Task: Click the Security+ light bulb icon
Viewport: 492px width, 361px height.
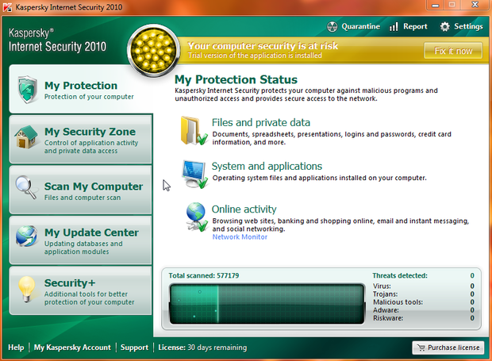Action: (x=27, y=289)
